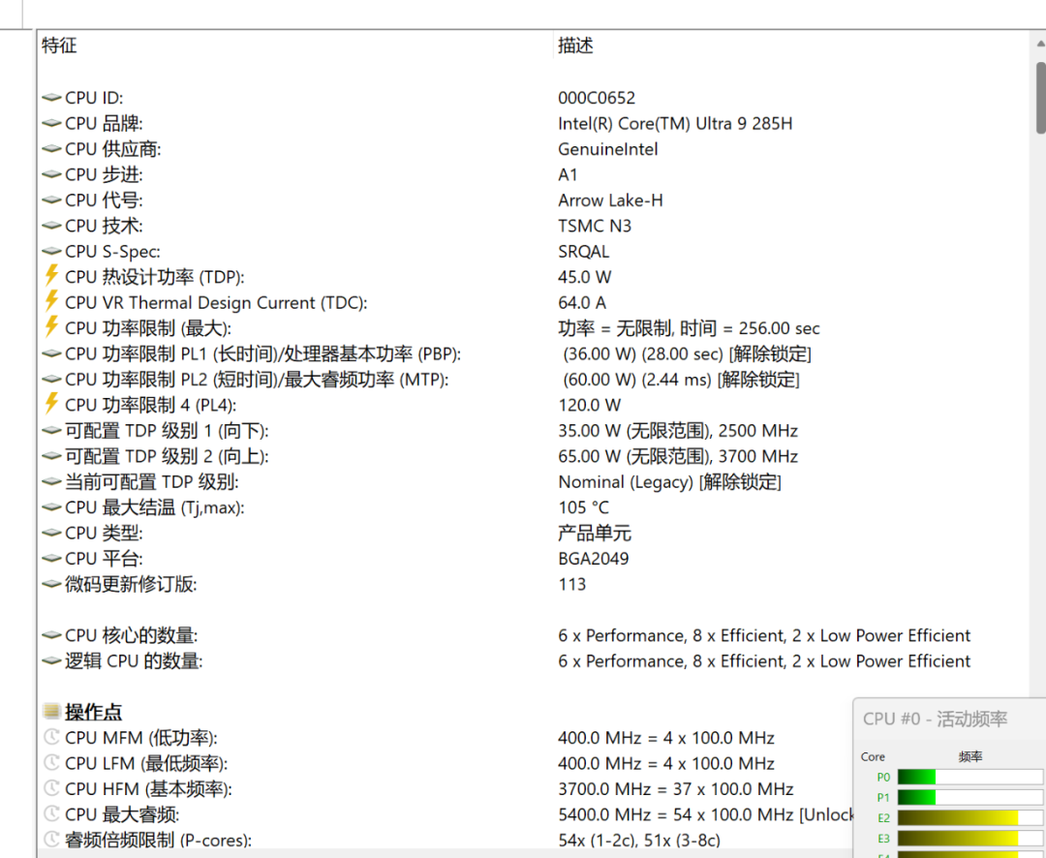Select the lightning icon beside Thermal Design Current

click(51, 301)
